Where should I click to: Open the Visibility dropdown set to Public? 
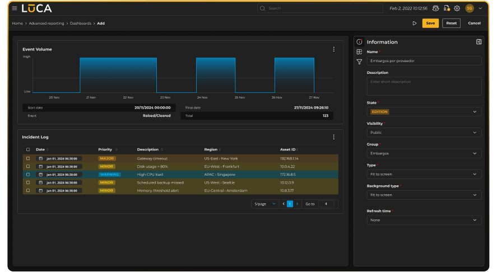point(424,132)
